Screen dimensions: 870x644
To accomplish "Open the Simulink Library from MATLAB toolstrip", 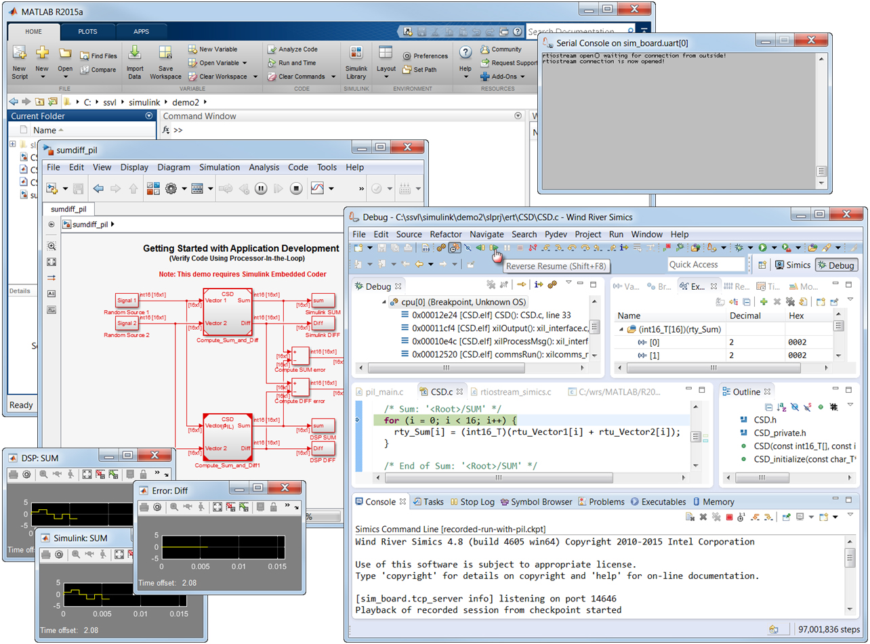I will click(x=356, y=63).
